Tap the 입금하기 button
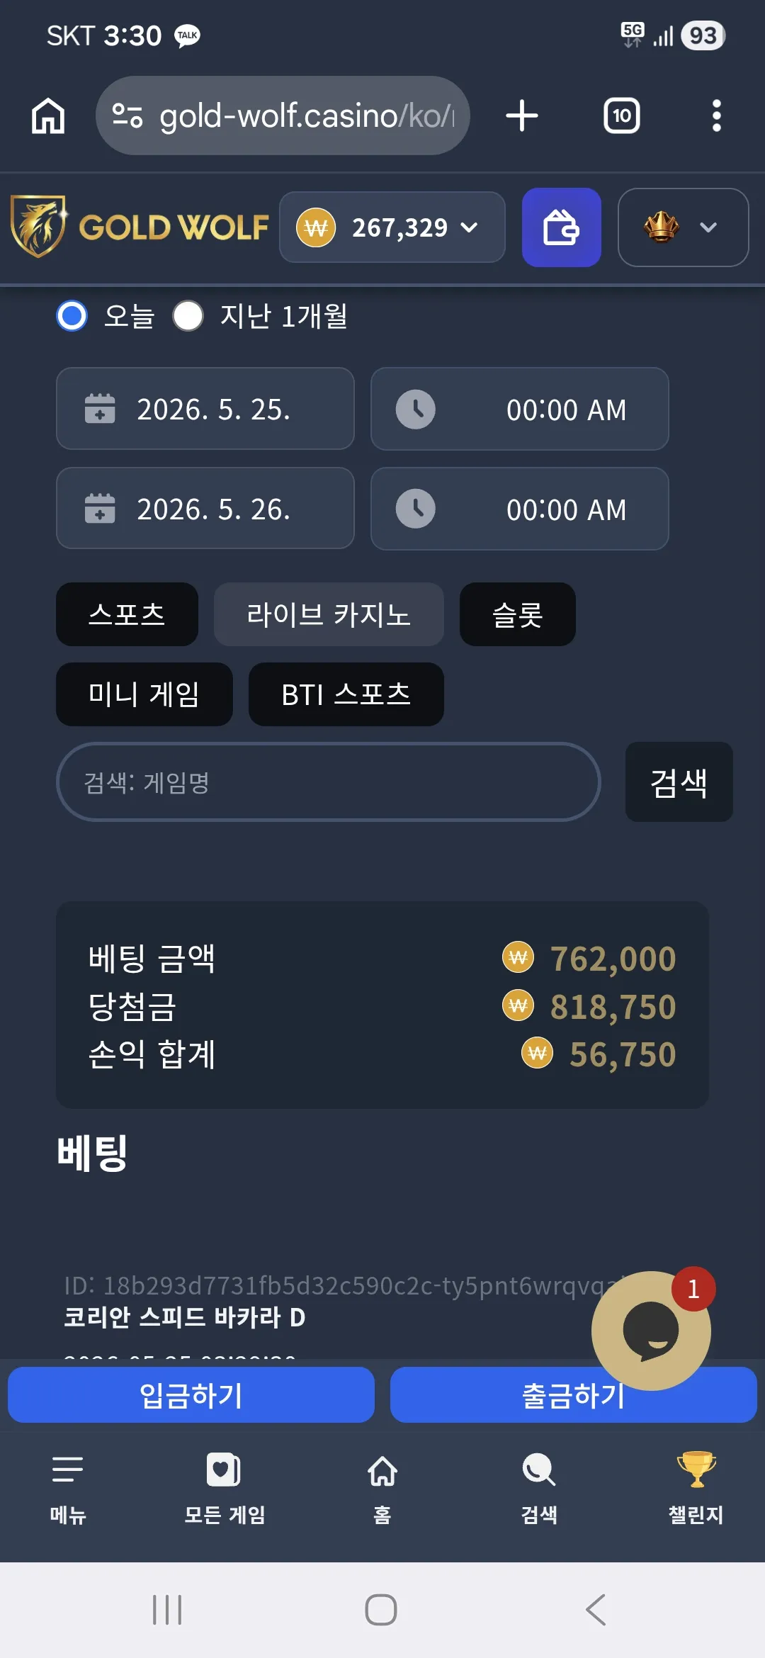The image size is (765, 1658). point(191,1395)
